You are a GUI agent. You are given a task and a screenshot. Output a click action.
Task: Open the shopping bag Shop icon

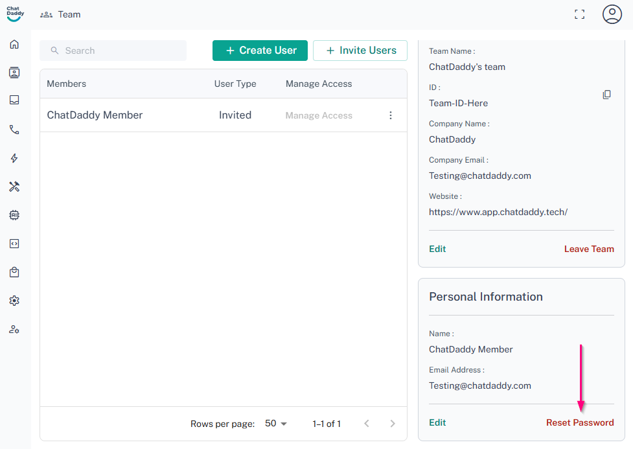[14, 272]
